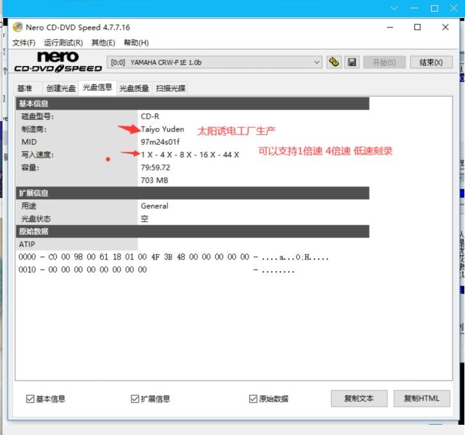
Task: Switch to the 创建光盘 tab
Action: click(61, 88)
